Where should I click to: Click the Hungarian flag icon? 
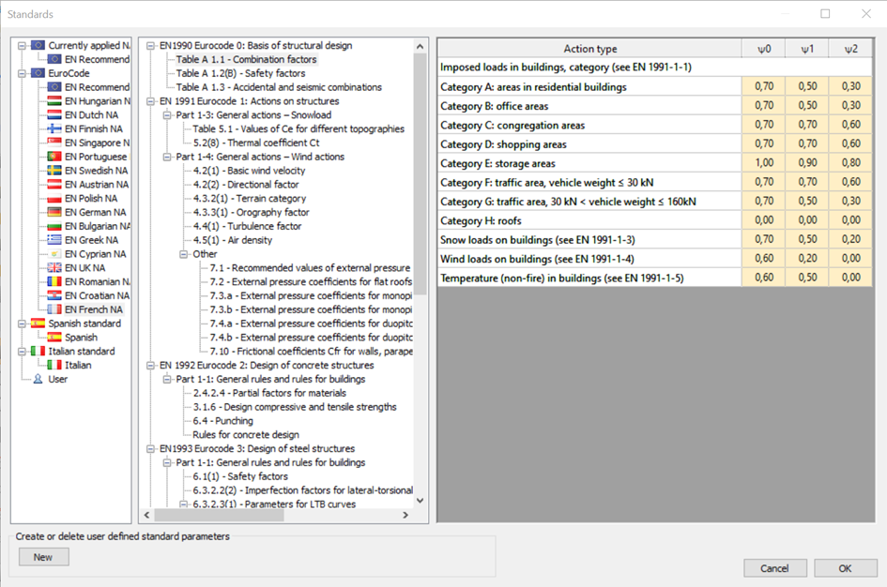pyautogui.click(x=54, y=101)
